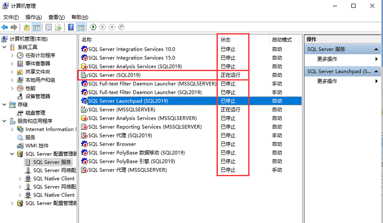Image resolution: width=383 pixels, height=223 pixels.
Task: Open 更多操作 under SQL Server 服务
Action: click(327, 59)
